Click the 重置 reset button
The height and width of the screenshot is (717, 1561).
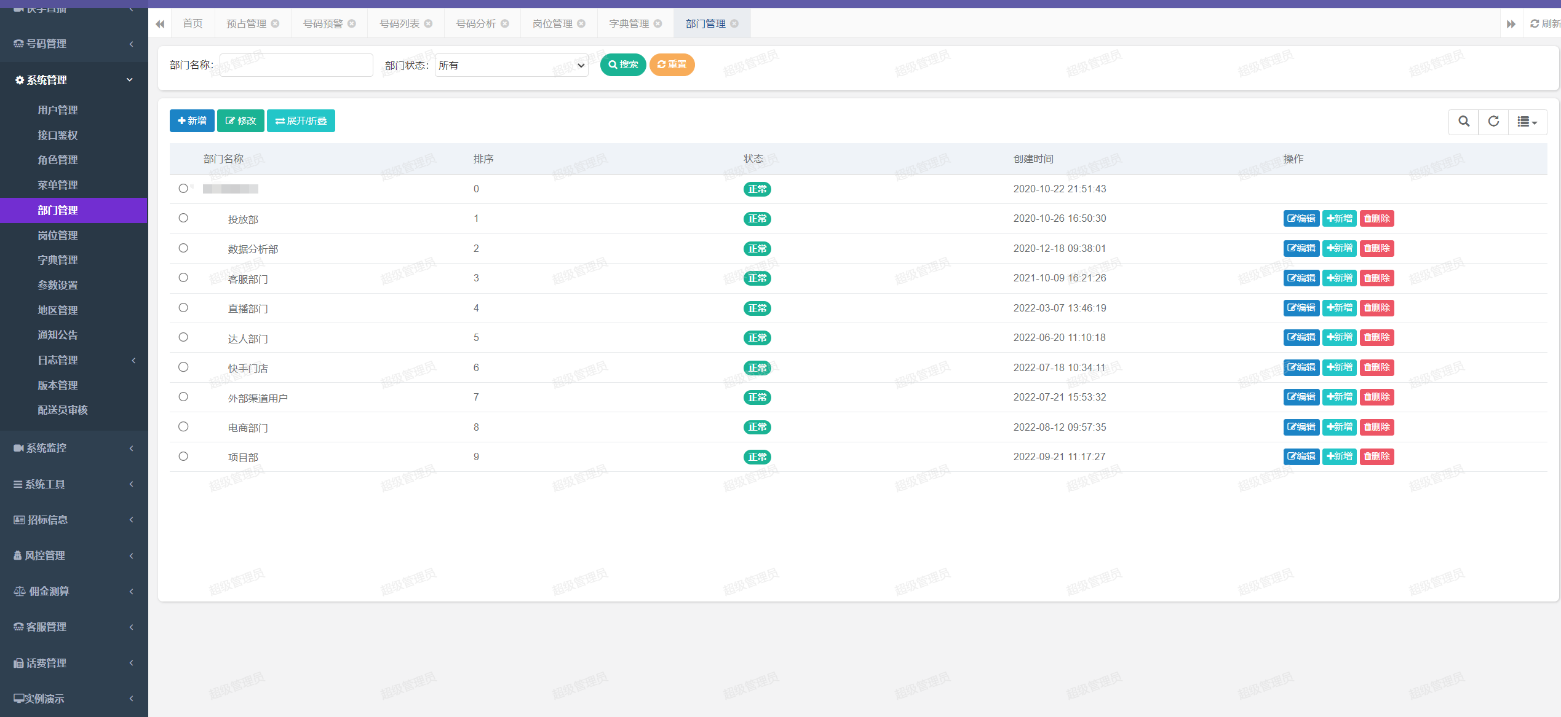672,65
